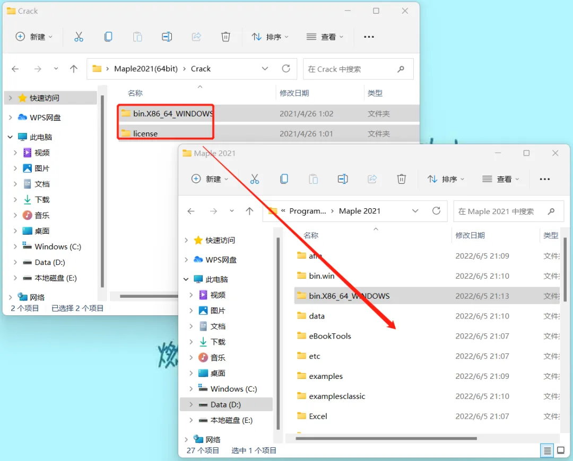Select 本地磁盘 (E:) in Crack window sidebar
This screenshot has width=573, height=461.
pos(56,278)
